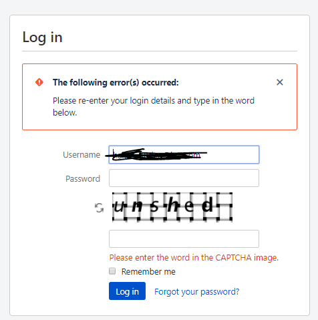
Task: Focus the Username input field
Action: click(184, 154)
